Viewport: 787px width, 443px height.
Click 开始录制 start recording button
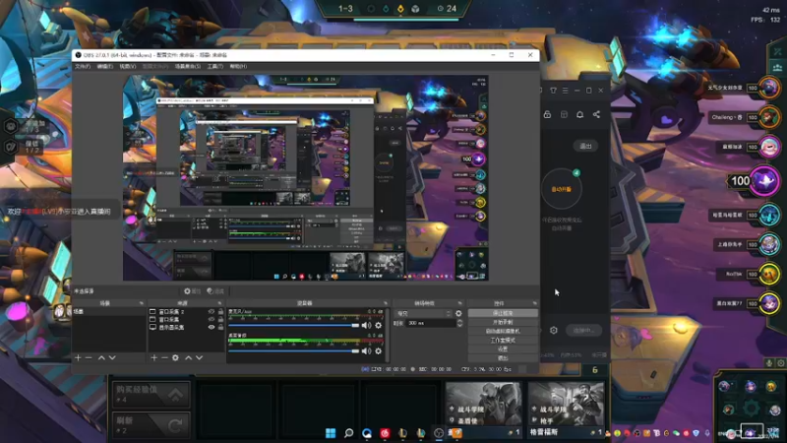(x=503, y=322)
